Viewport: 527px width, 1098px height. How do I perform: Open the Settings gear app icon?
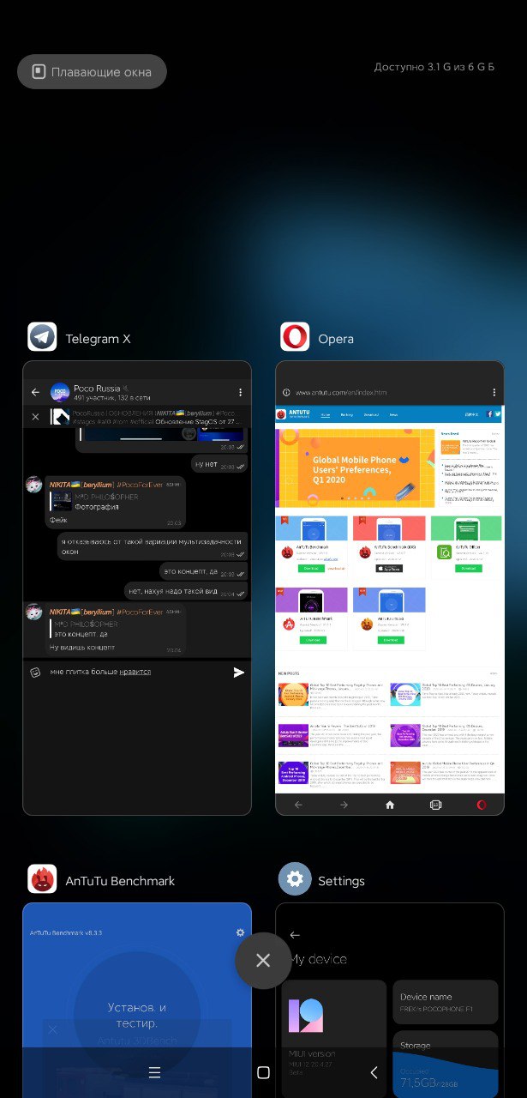[295, 879]
